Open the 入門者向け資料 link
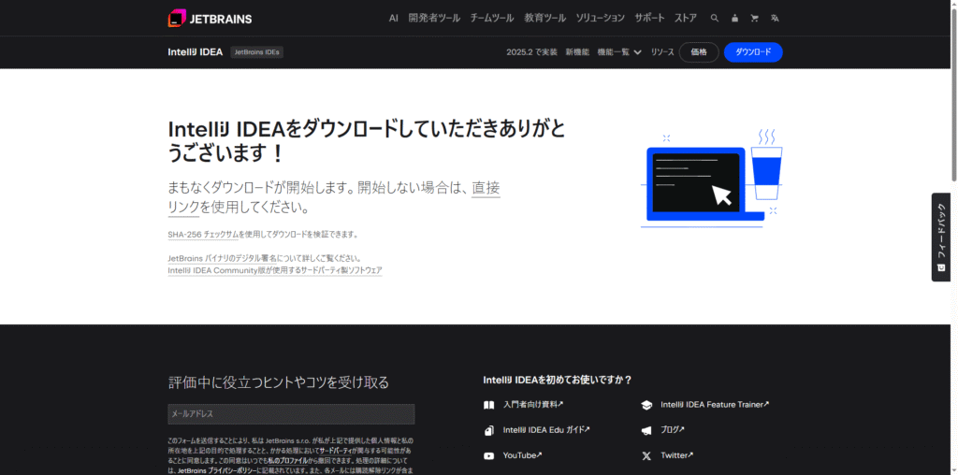 tap(532, 405)
